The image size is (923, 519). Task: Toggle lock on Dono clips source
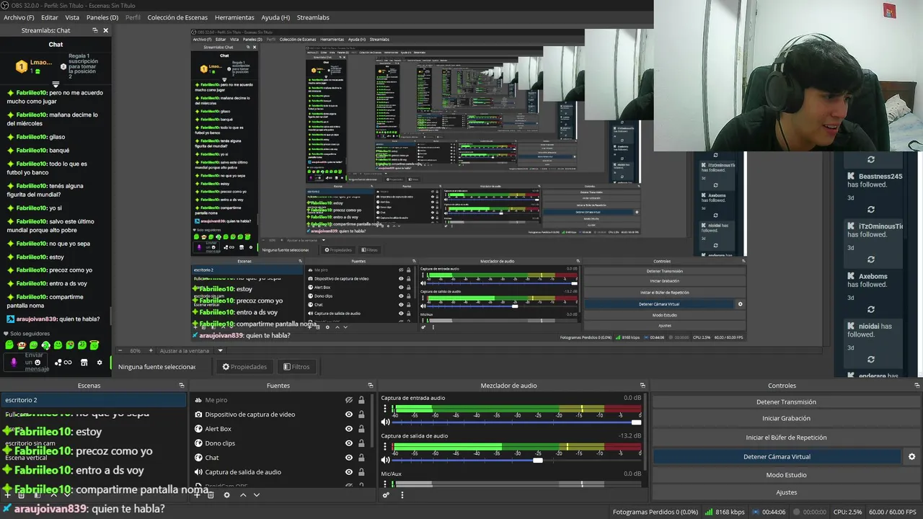[x=361, y=443]
